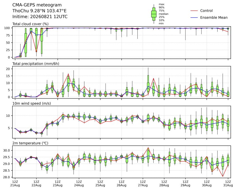Viewport: 236px width, 190px height.
Task: Click the blue Ensemble Mean legend line
Action: (194, 18)
